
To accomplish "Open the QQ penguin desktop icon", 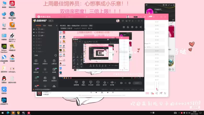I will pos(4,79).
